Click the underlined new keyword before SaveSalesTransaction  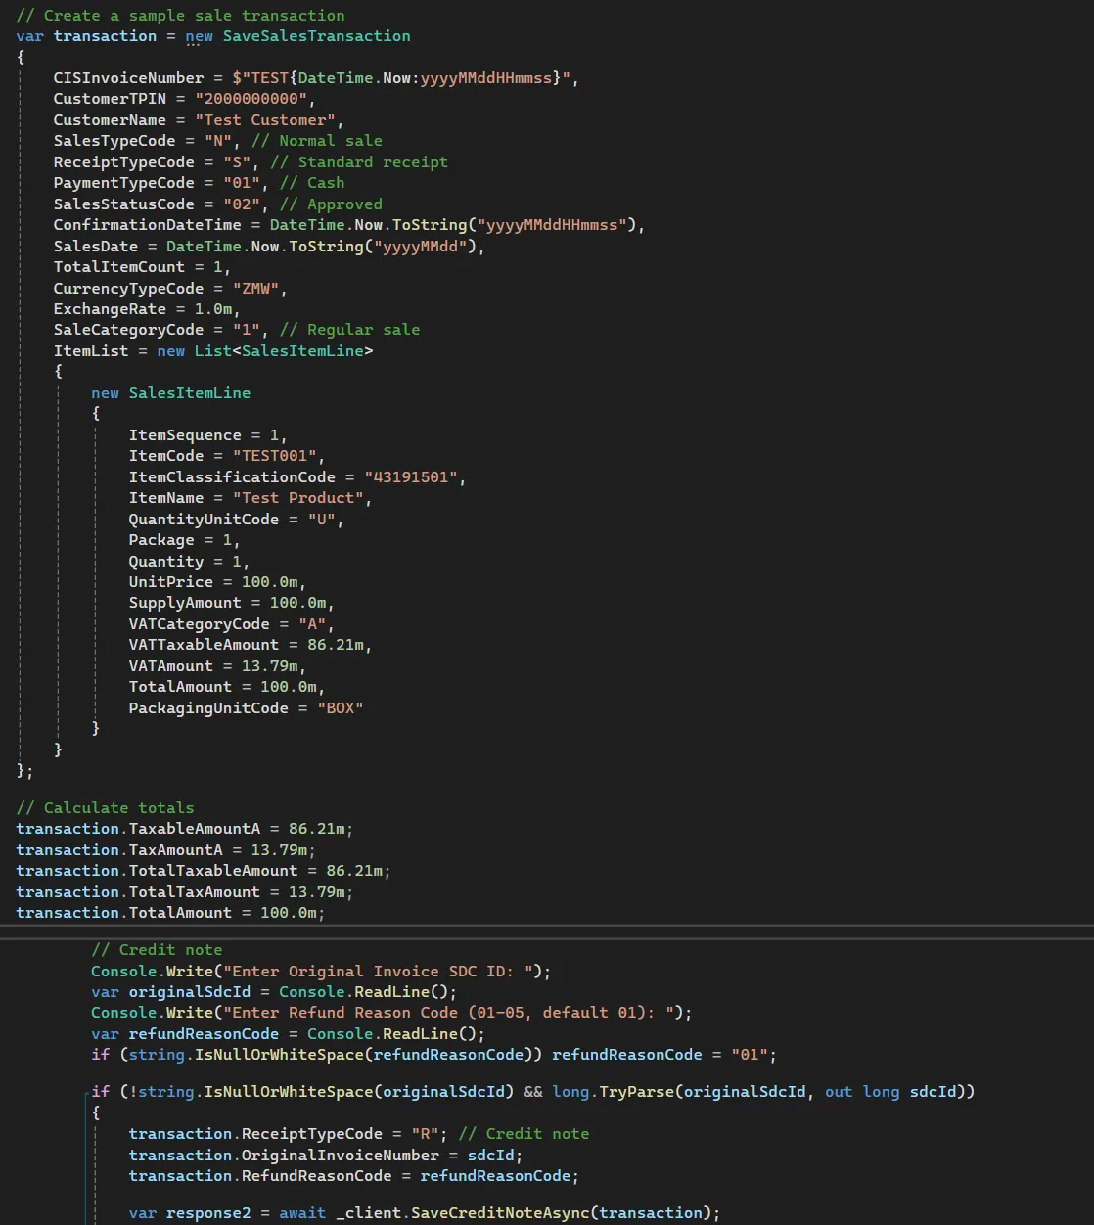point(199,36)
